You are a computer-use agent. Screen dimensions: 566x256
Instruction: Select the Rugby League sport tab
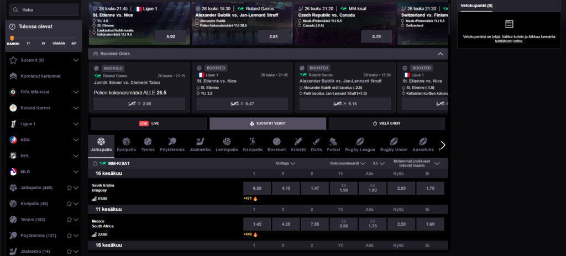point(360,145)
